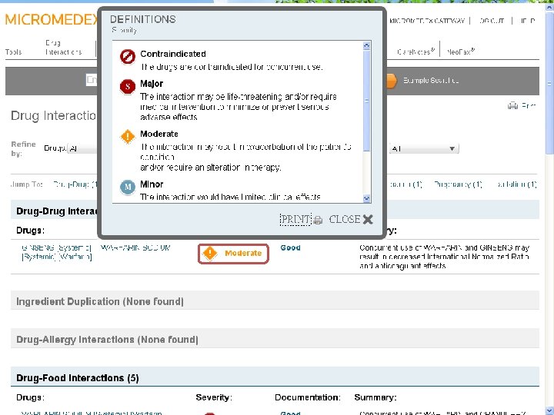Image resolution: width=554 pixels, height=415 pixels.
Task: Click the Major severity icon
Action: click(128, 86)
